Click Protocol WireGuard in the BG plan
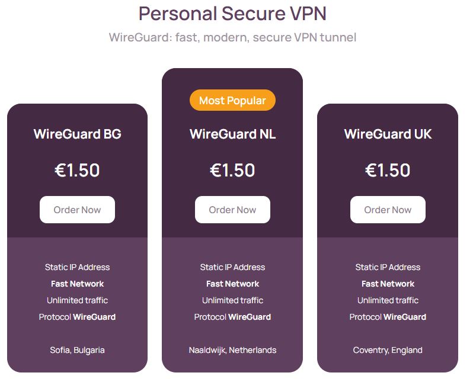The height and width of the screenshot is (379, 473). 77,317
